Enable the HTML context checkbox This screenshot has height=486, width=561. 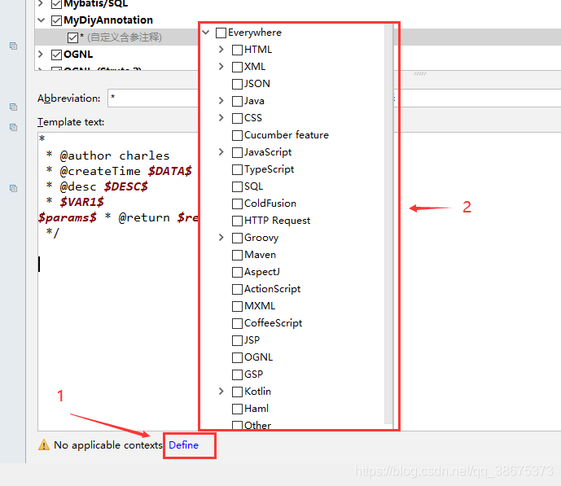tap(237, 50)
